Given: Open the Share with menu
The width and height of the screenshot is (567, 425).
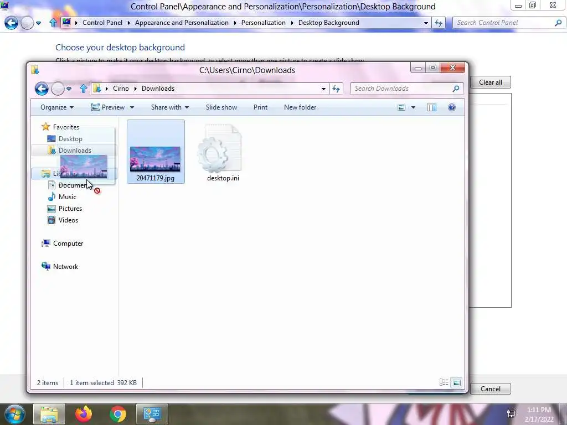Looking at the screenshot, I should pyautogui.click(x=170, y=107).
